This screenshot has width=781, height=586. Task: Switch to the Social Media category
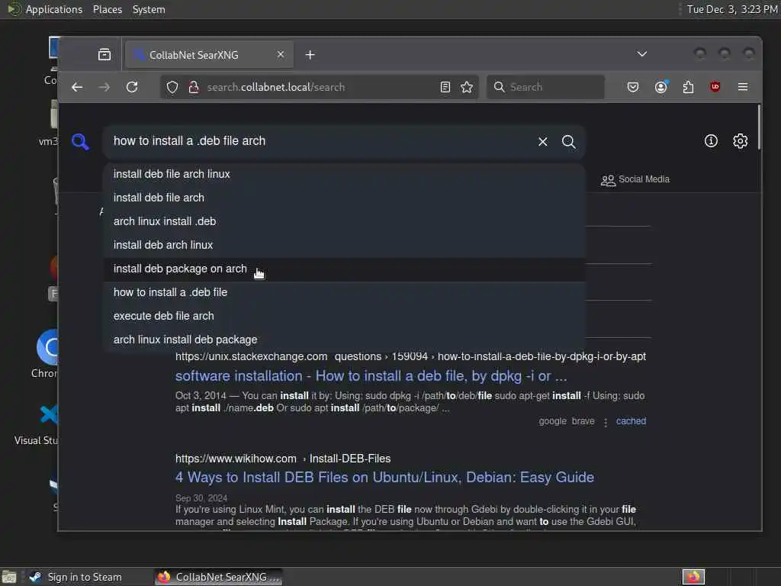[635, 179]
